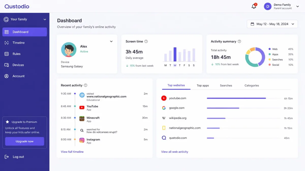Click the Samsung Galaxy device name
Screen dimensions: 305x171
(x=72, y=66)
